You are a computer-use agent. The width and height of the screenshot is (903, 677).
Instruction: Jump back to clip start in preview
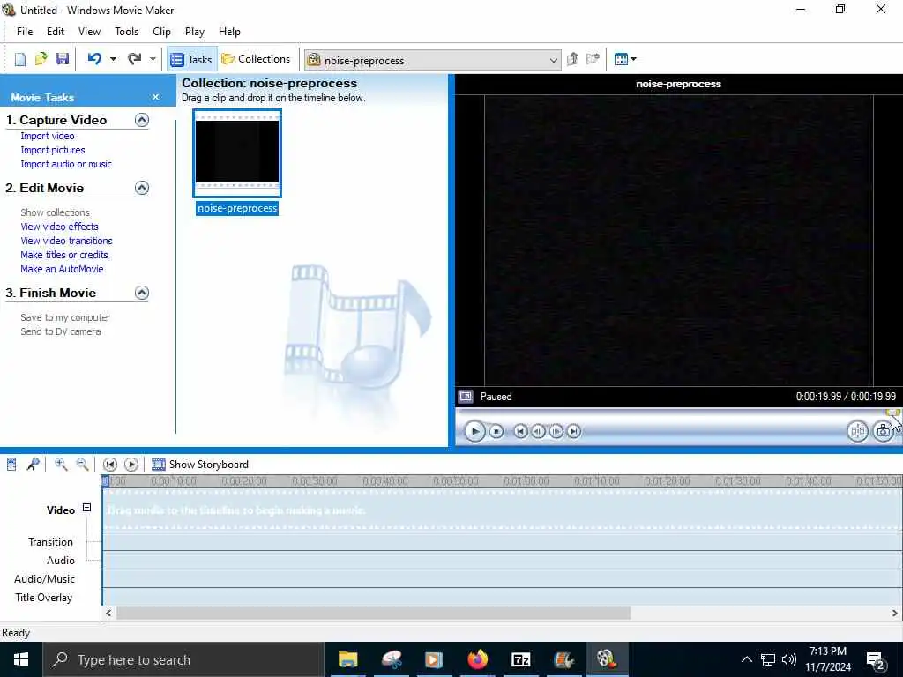click(520, 431)
